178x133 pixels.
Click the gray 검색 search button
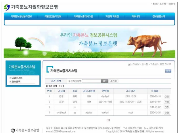click(105, 81)
